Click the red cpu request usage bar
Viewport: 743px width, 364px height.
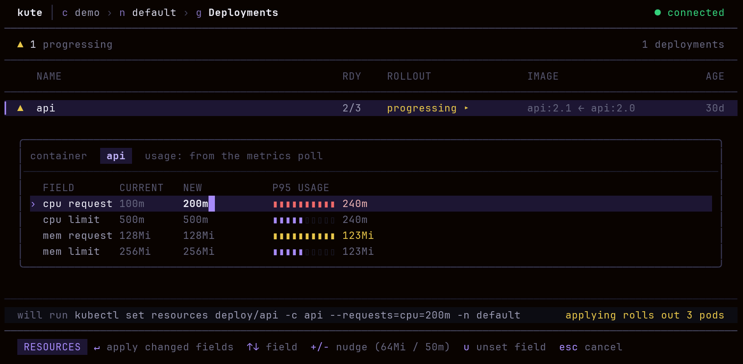click(x=304, y=204)
